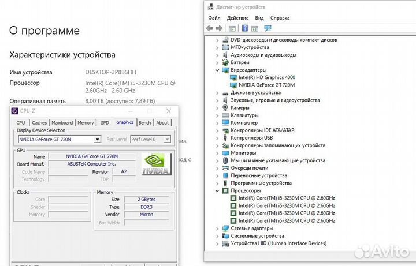
Task: Click the Компьютер category icon
Action: point(225,123)
